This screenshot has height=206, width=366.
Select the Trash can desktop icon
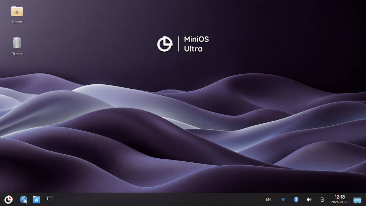17,43
